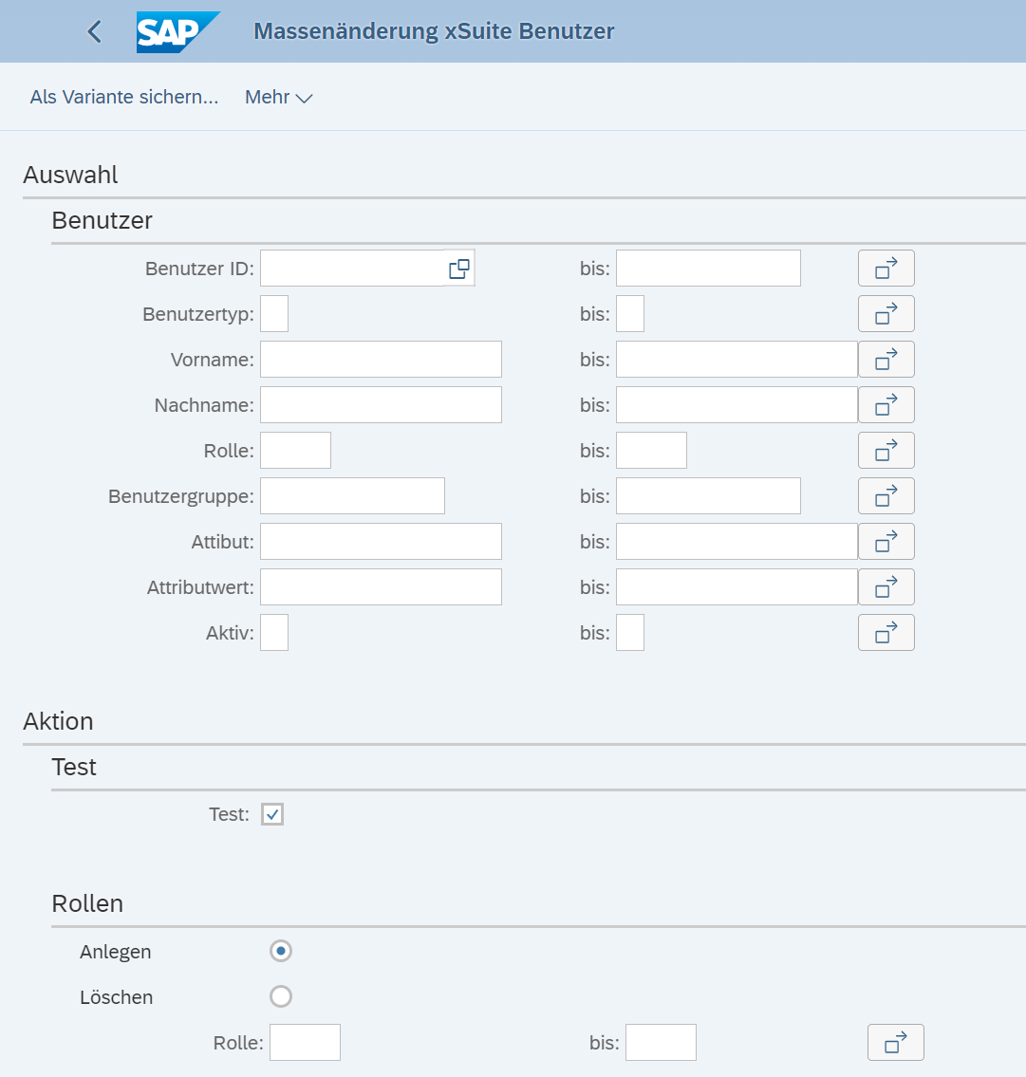Open multiple selection for Rollen section Rolle

[895, 1043]
